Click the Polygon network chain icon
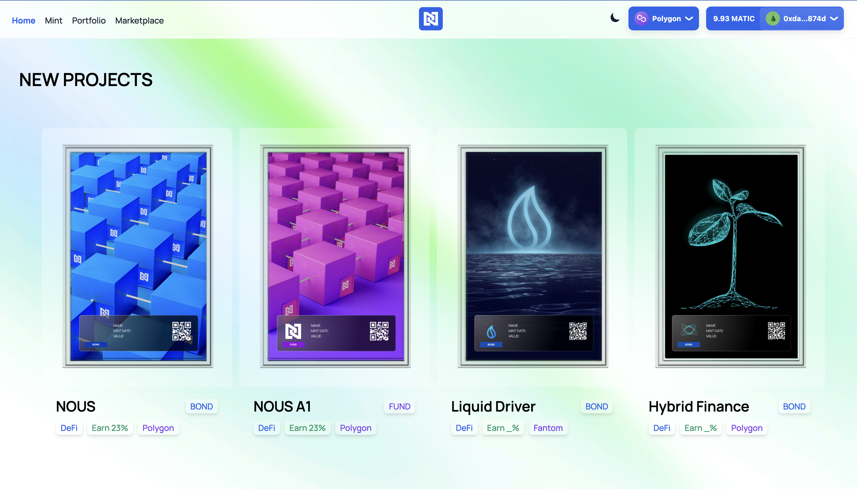Viewport: 857px width, 489px height. [x=641, y=18]
